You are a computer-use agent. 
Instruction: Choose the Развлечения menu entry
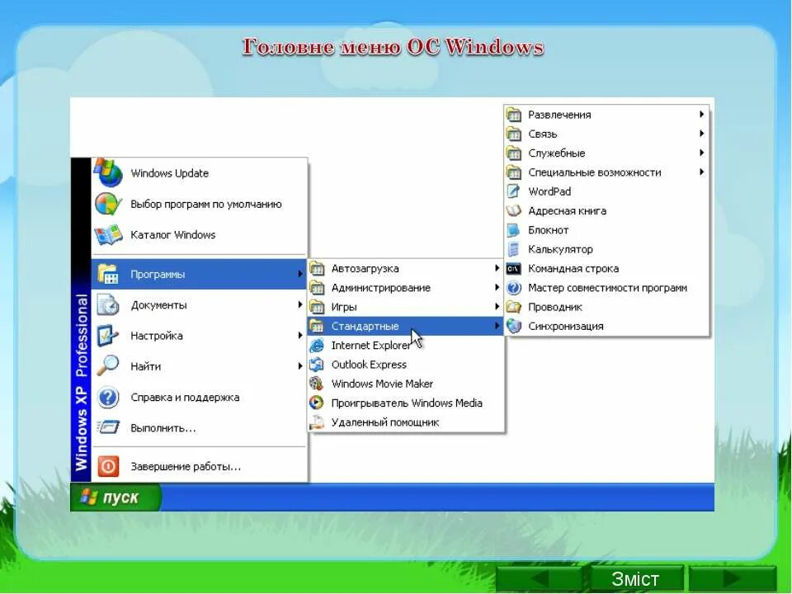(x=606, y=115)
